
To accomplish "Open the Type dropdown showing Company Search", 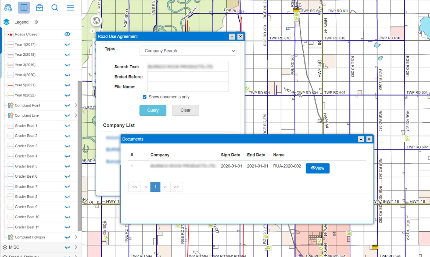I will tap(188, 51).
